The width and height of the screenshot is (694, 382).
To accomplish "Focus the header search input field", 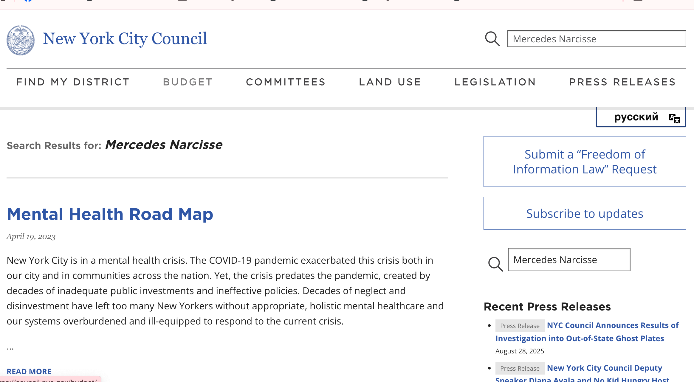I will tap(597, 39).
